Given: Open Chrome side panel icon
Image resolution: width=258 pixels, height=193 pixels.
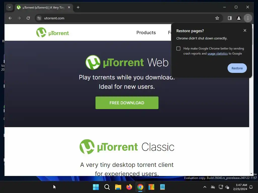Looking at the screenshot, I should click(x=230, y=18).
